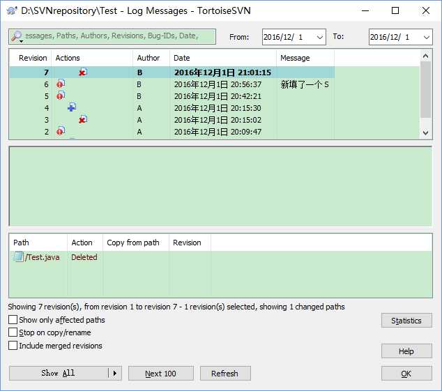Click the Action column header in changed paths
The width and height of the screenshot is (442, 391).
85,243
